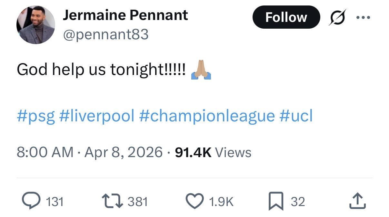Select the #liverpool hashtag
This screenshot has height=217, width=389.
[x=97, y=116]
